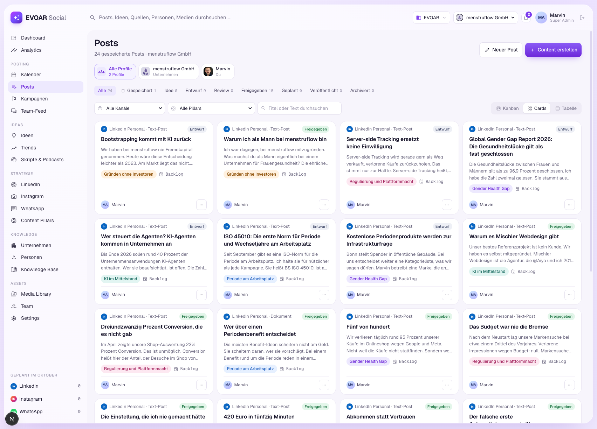Click the logout icon next to Marvin

(x=582, y=17)
